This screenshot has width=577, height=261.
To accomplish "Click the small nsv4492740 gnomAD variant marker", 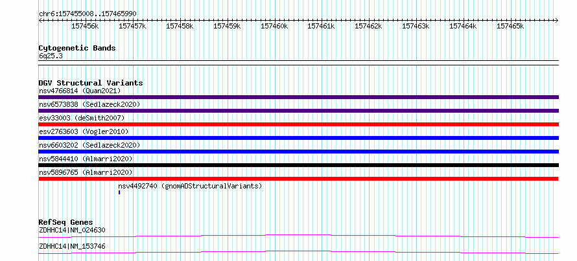I will 119,192.
